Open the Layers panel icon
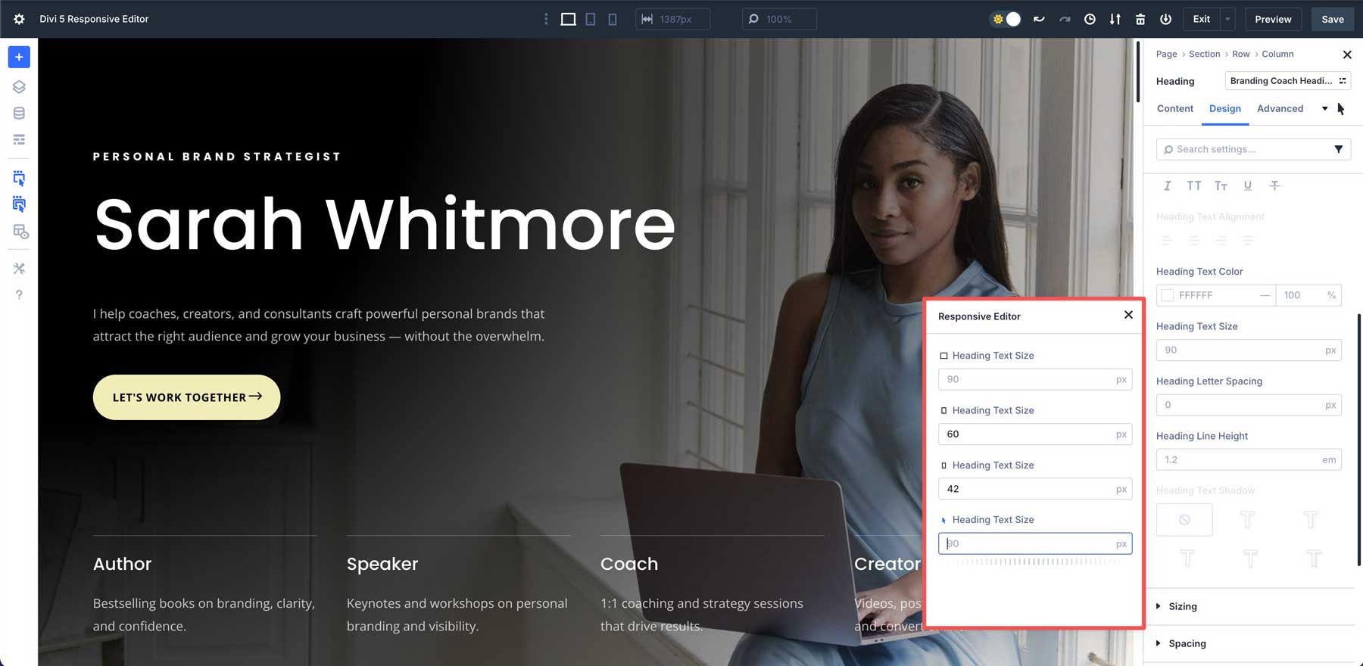Viewport: 1363px width, 666px height. point(19,87)
